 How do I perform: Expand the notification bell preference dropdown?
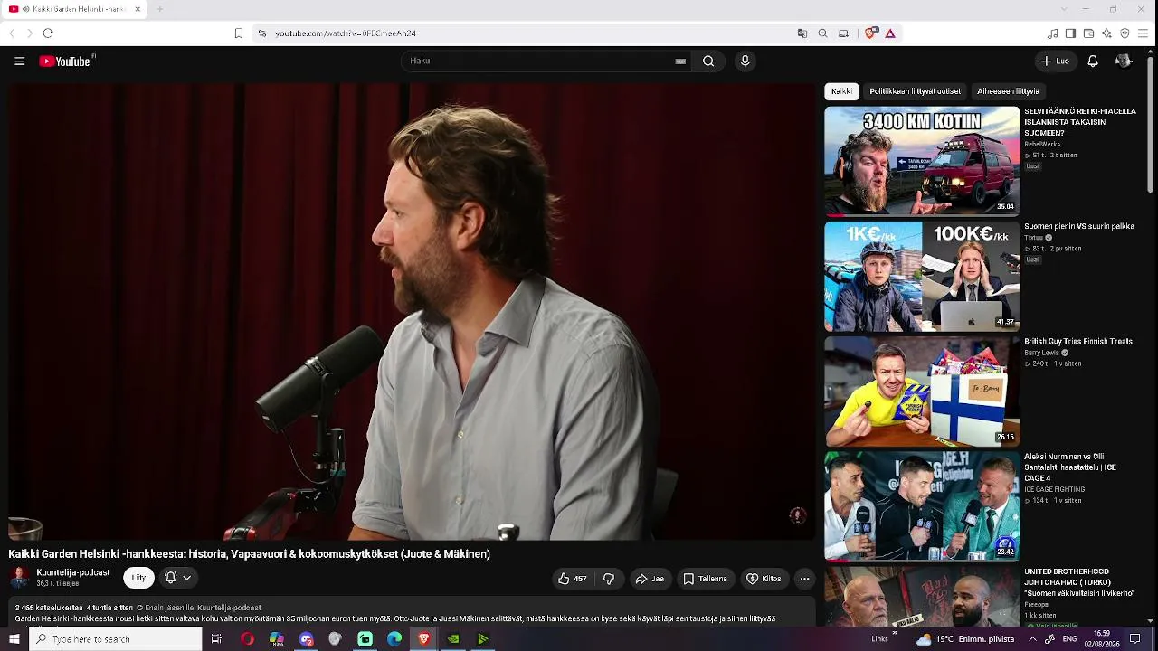pos(177,578)
